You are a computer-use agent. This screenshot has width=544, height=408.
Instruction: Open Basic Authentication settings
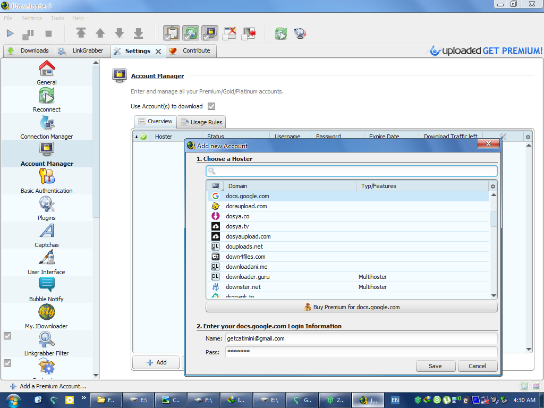coord(47,181)
